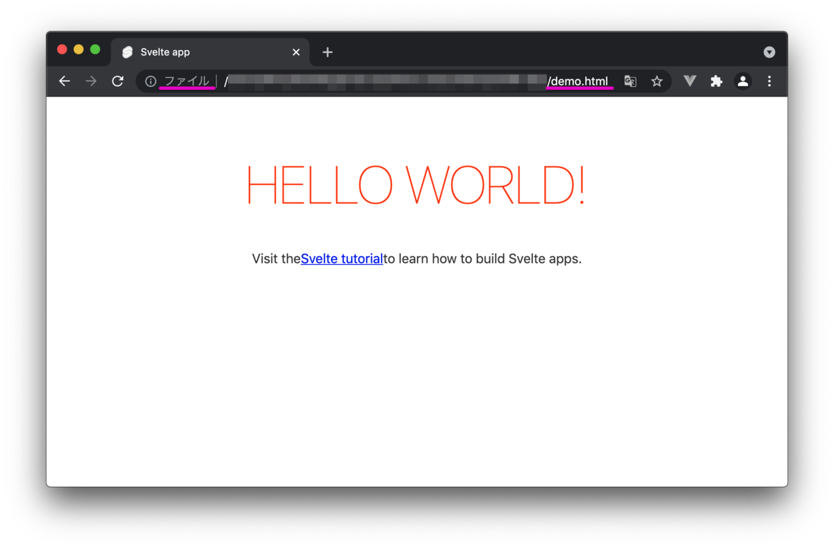This screenshot has height=548, width=834.
Task: Click the forward navigation arrow
Action: pyautogui.click(x=91, y=81)
